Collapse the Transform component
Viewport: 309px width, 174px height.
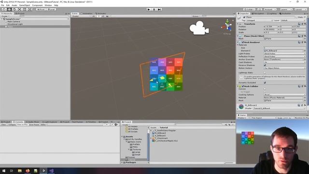[238, 24]
